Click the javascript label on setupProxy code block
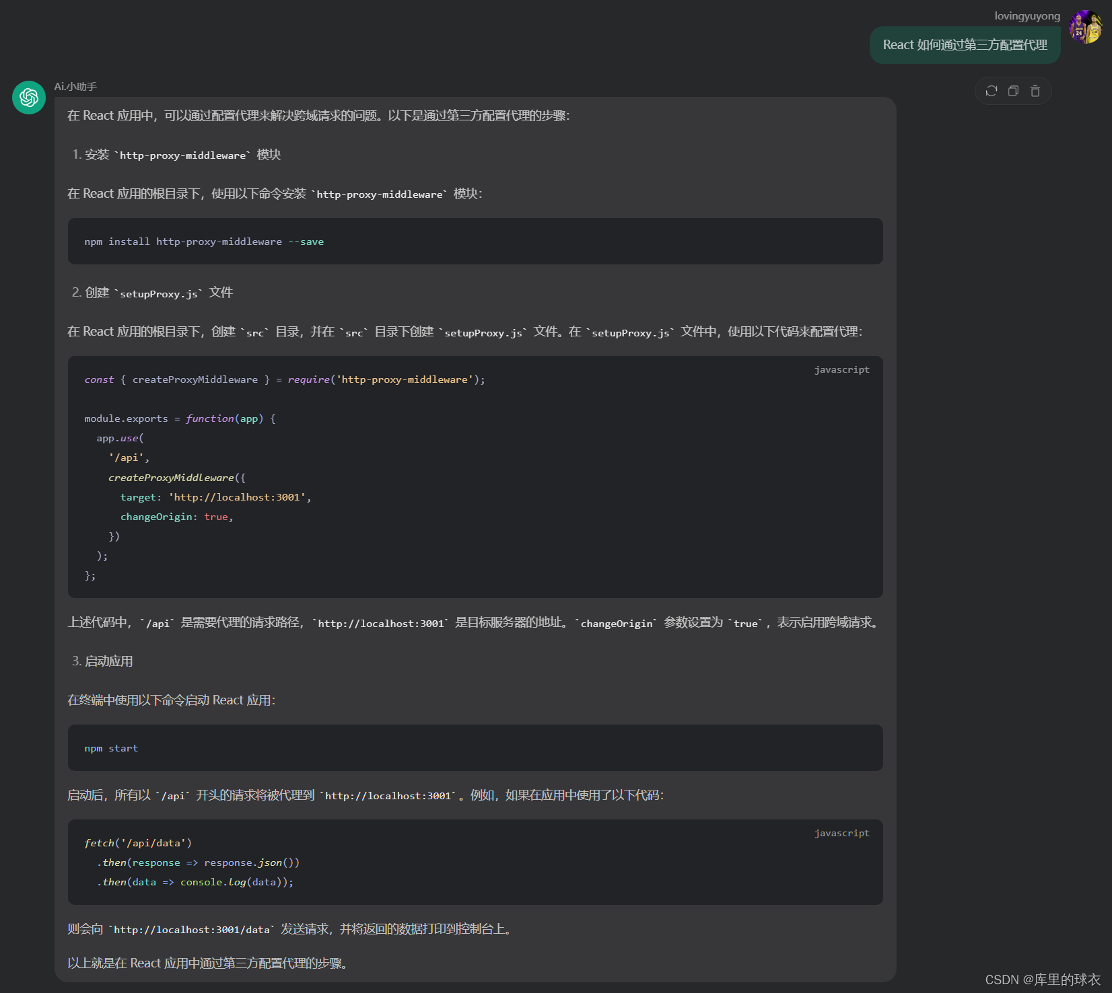The width and height of the screenshot is (1112, 993). click(x=841, y=369)
